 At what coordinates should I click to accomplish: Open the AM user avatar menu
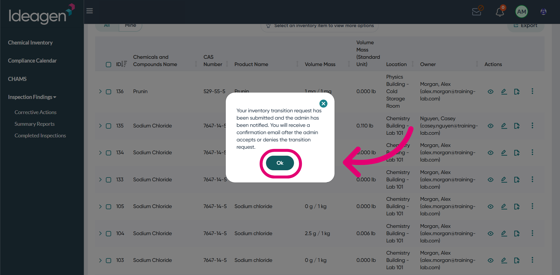(521, 12)
